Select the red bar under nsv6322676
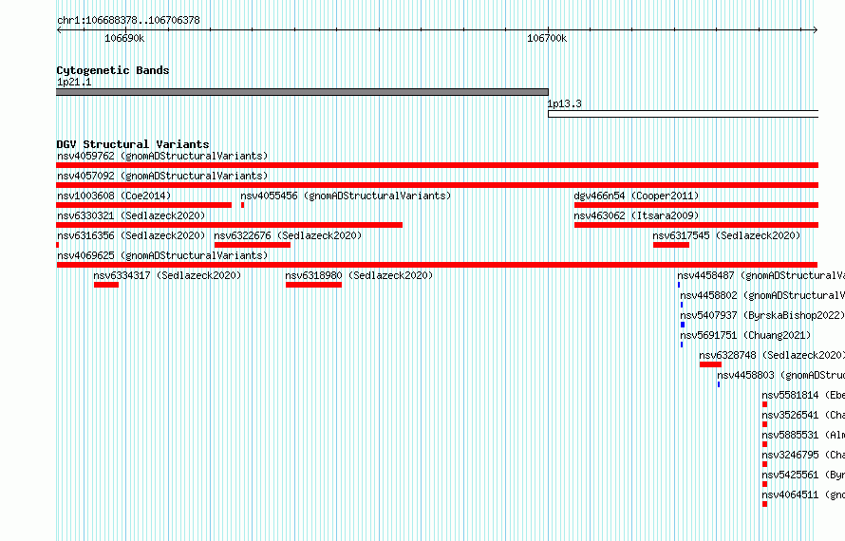Screen dimensions: 845x541 (253, 245)
